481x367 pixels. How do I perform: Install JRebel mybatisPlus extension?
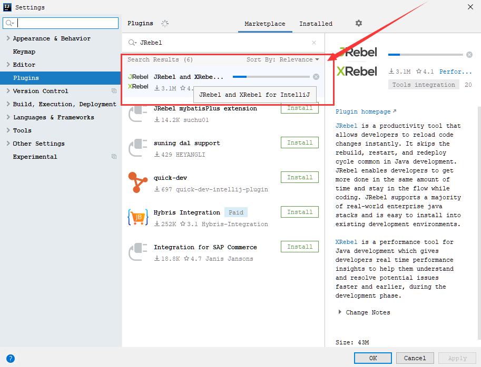pyautogui.click(x=300, y=108)
